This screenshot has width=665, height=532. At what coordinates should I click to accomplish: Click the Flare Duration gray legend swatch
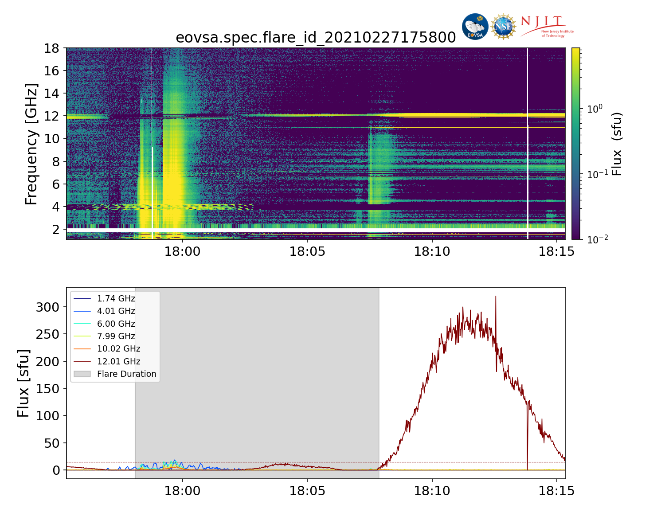coord(82,374)
